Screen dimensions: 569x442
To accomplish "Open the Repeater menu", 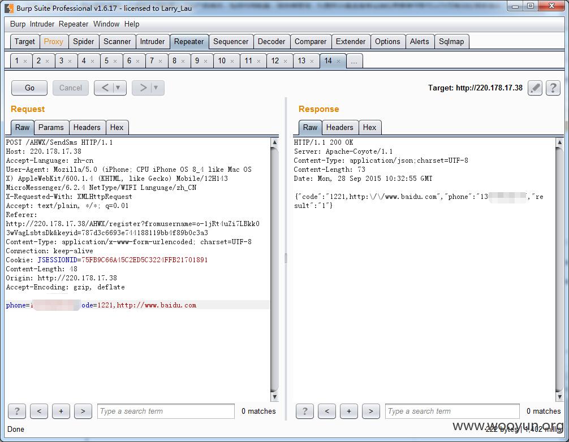I will 74,24.
